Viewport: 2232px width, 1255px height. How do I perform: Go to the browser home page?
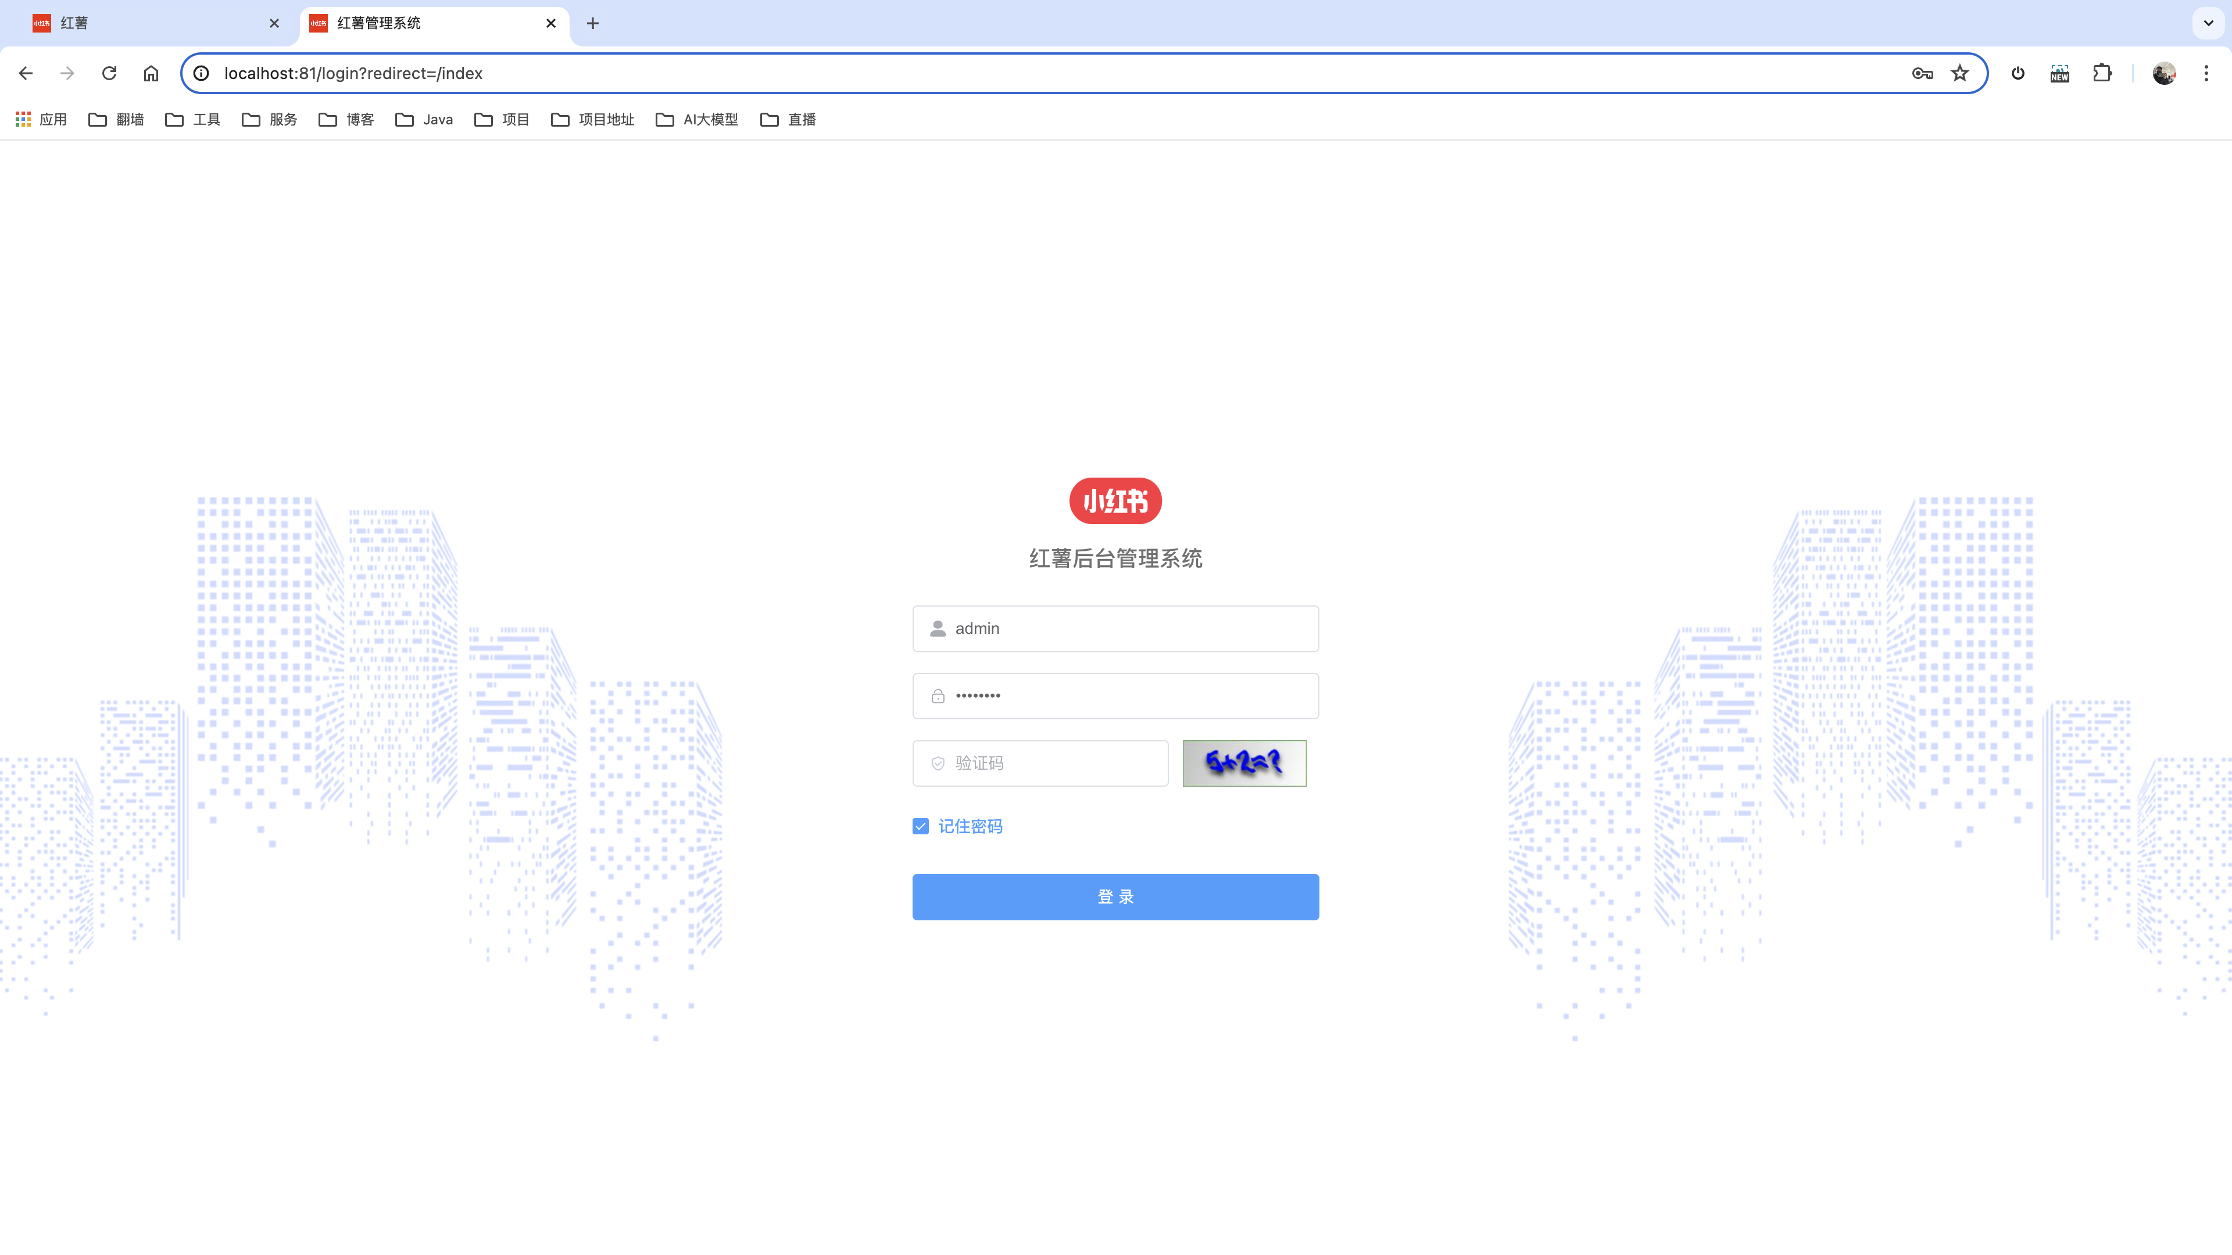151,74
